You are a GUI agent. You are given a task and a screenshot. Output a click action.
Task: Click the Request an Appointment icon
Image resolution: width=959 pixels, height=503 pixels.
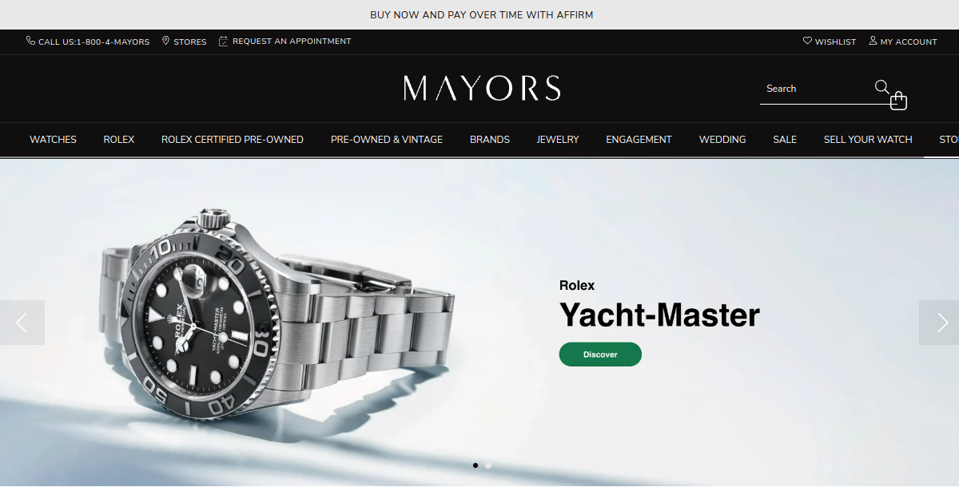(x=223, y=41)
